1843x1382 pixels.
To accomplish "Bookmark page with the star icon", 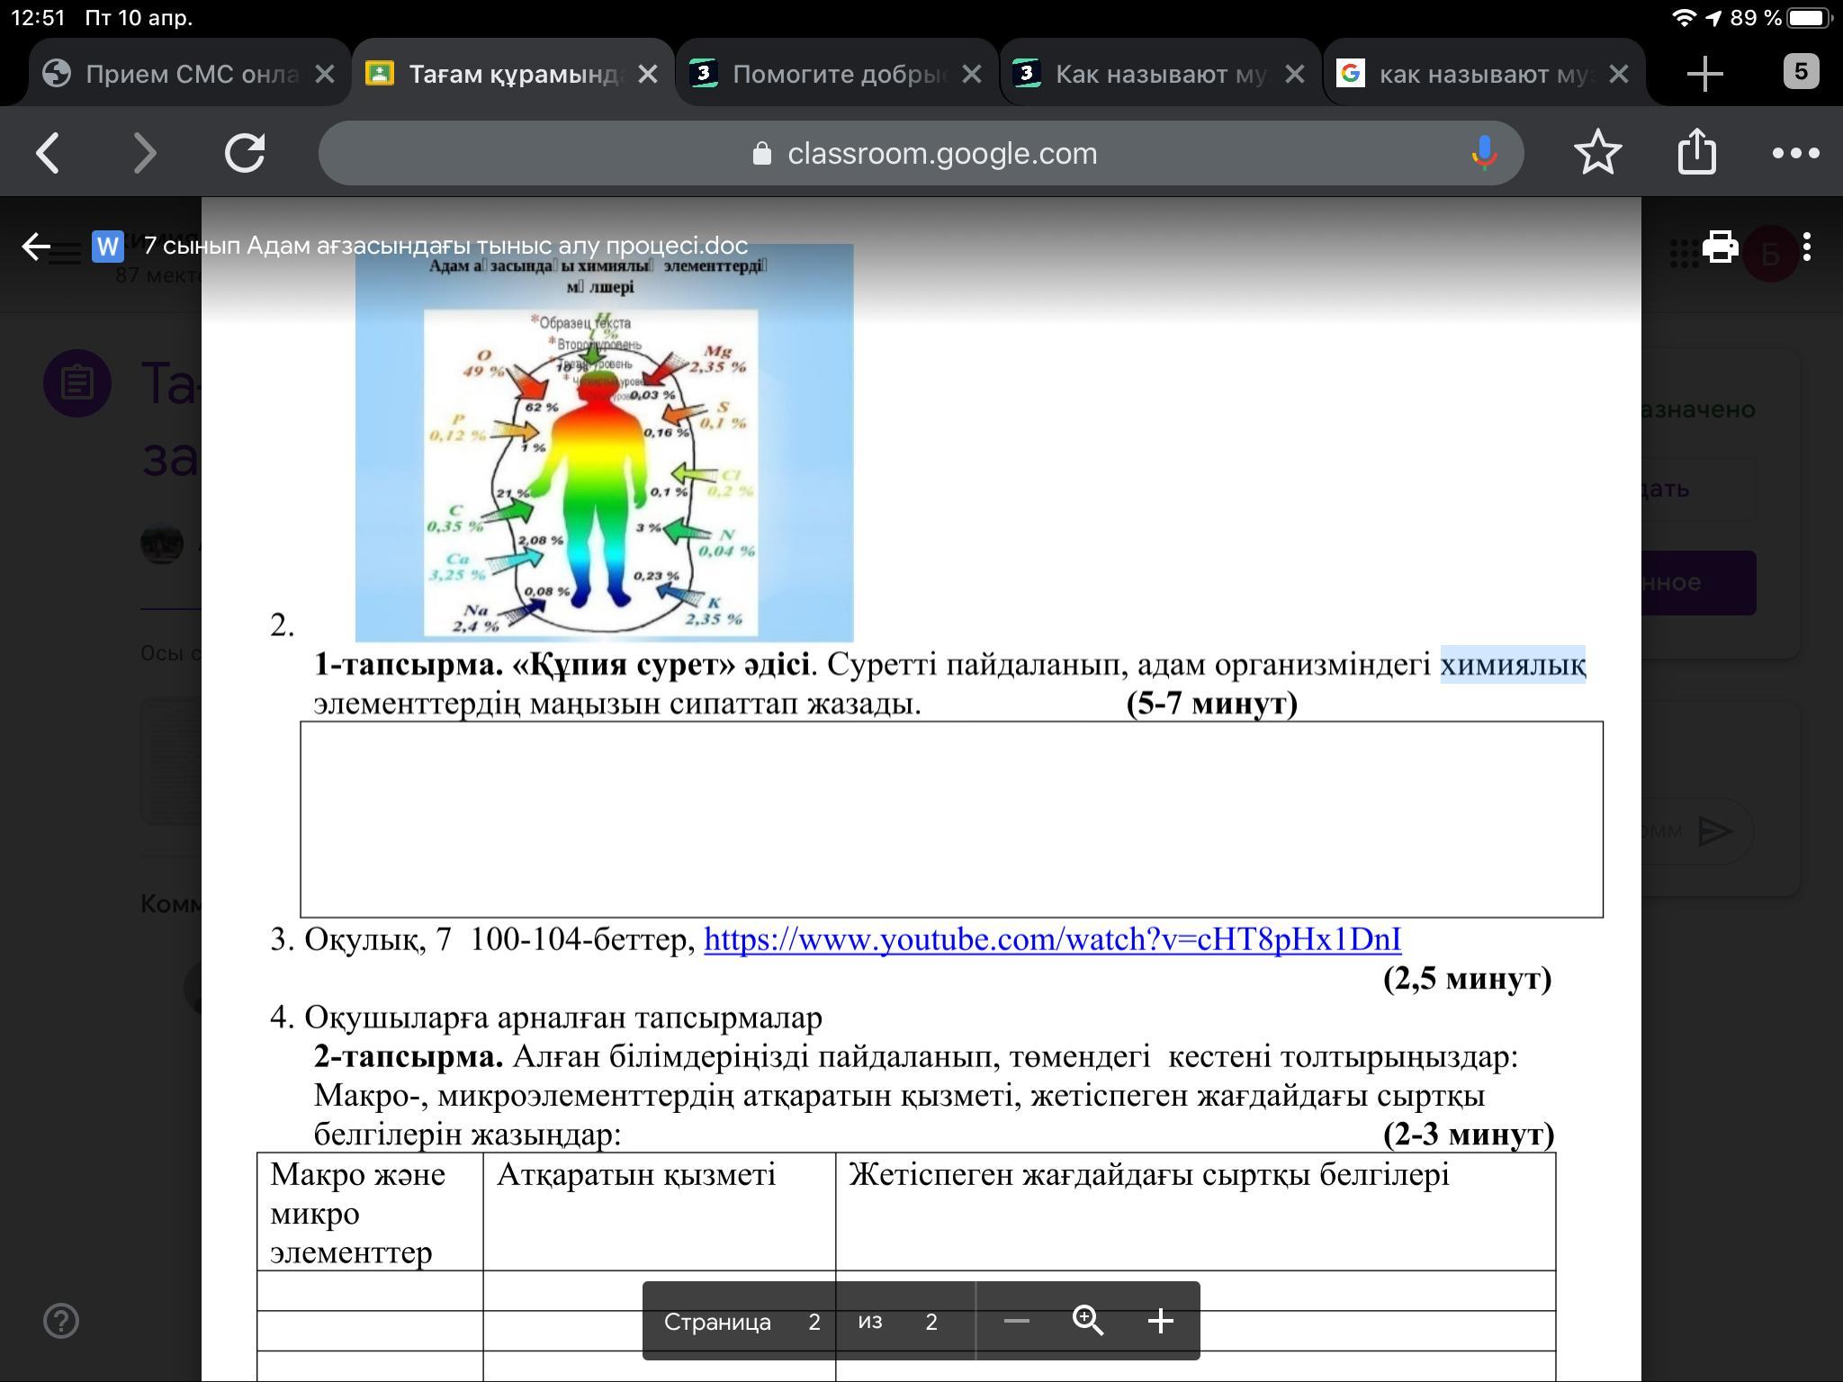I will (x=1597, y=153).
